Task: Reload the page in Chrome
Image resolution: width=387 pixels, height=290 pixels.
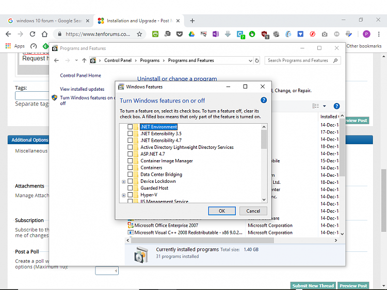Action: (33, 34)
